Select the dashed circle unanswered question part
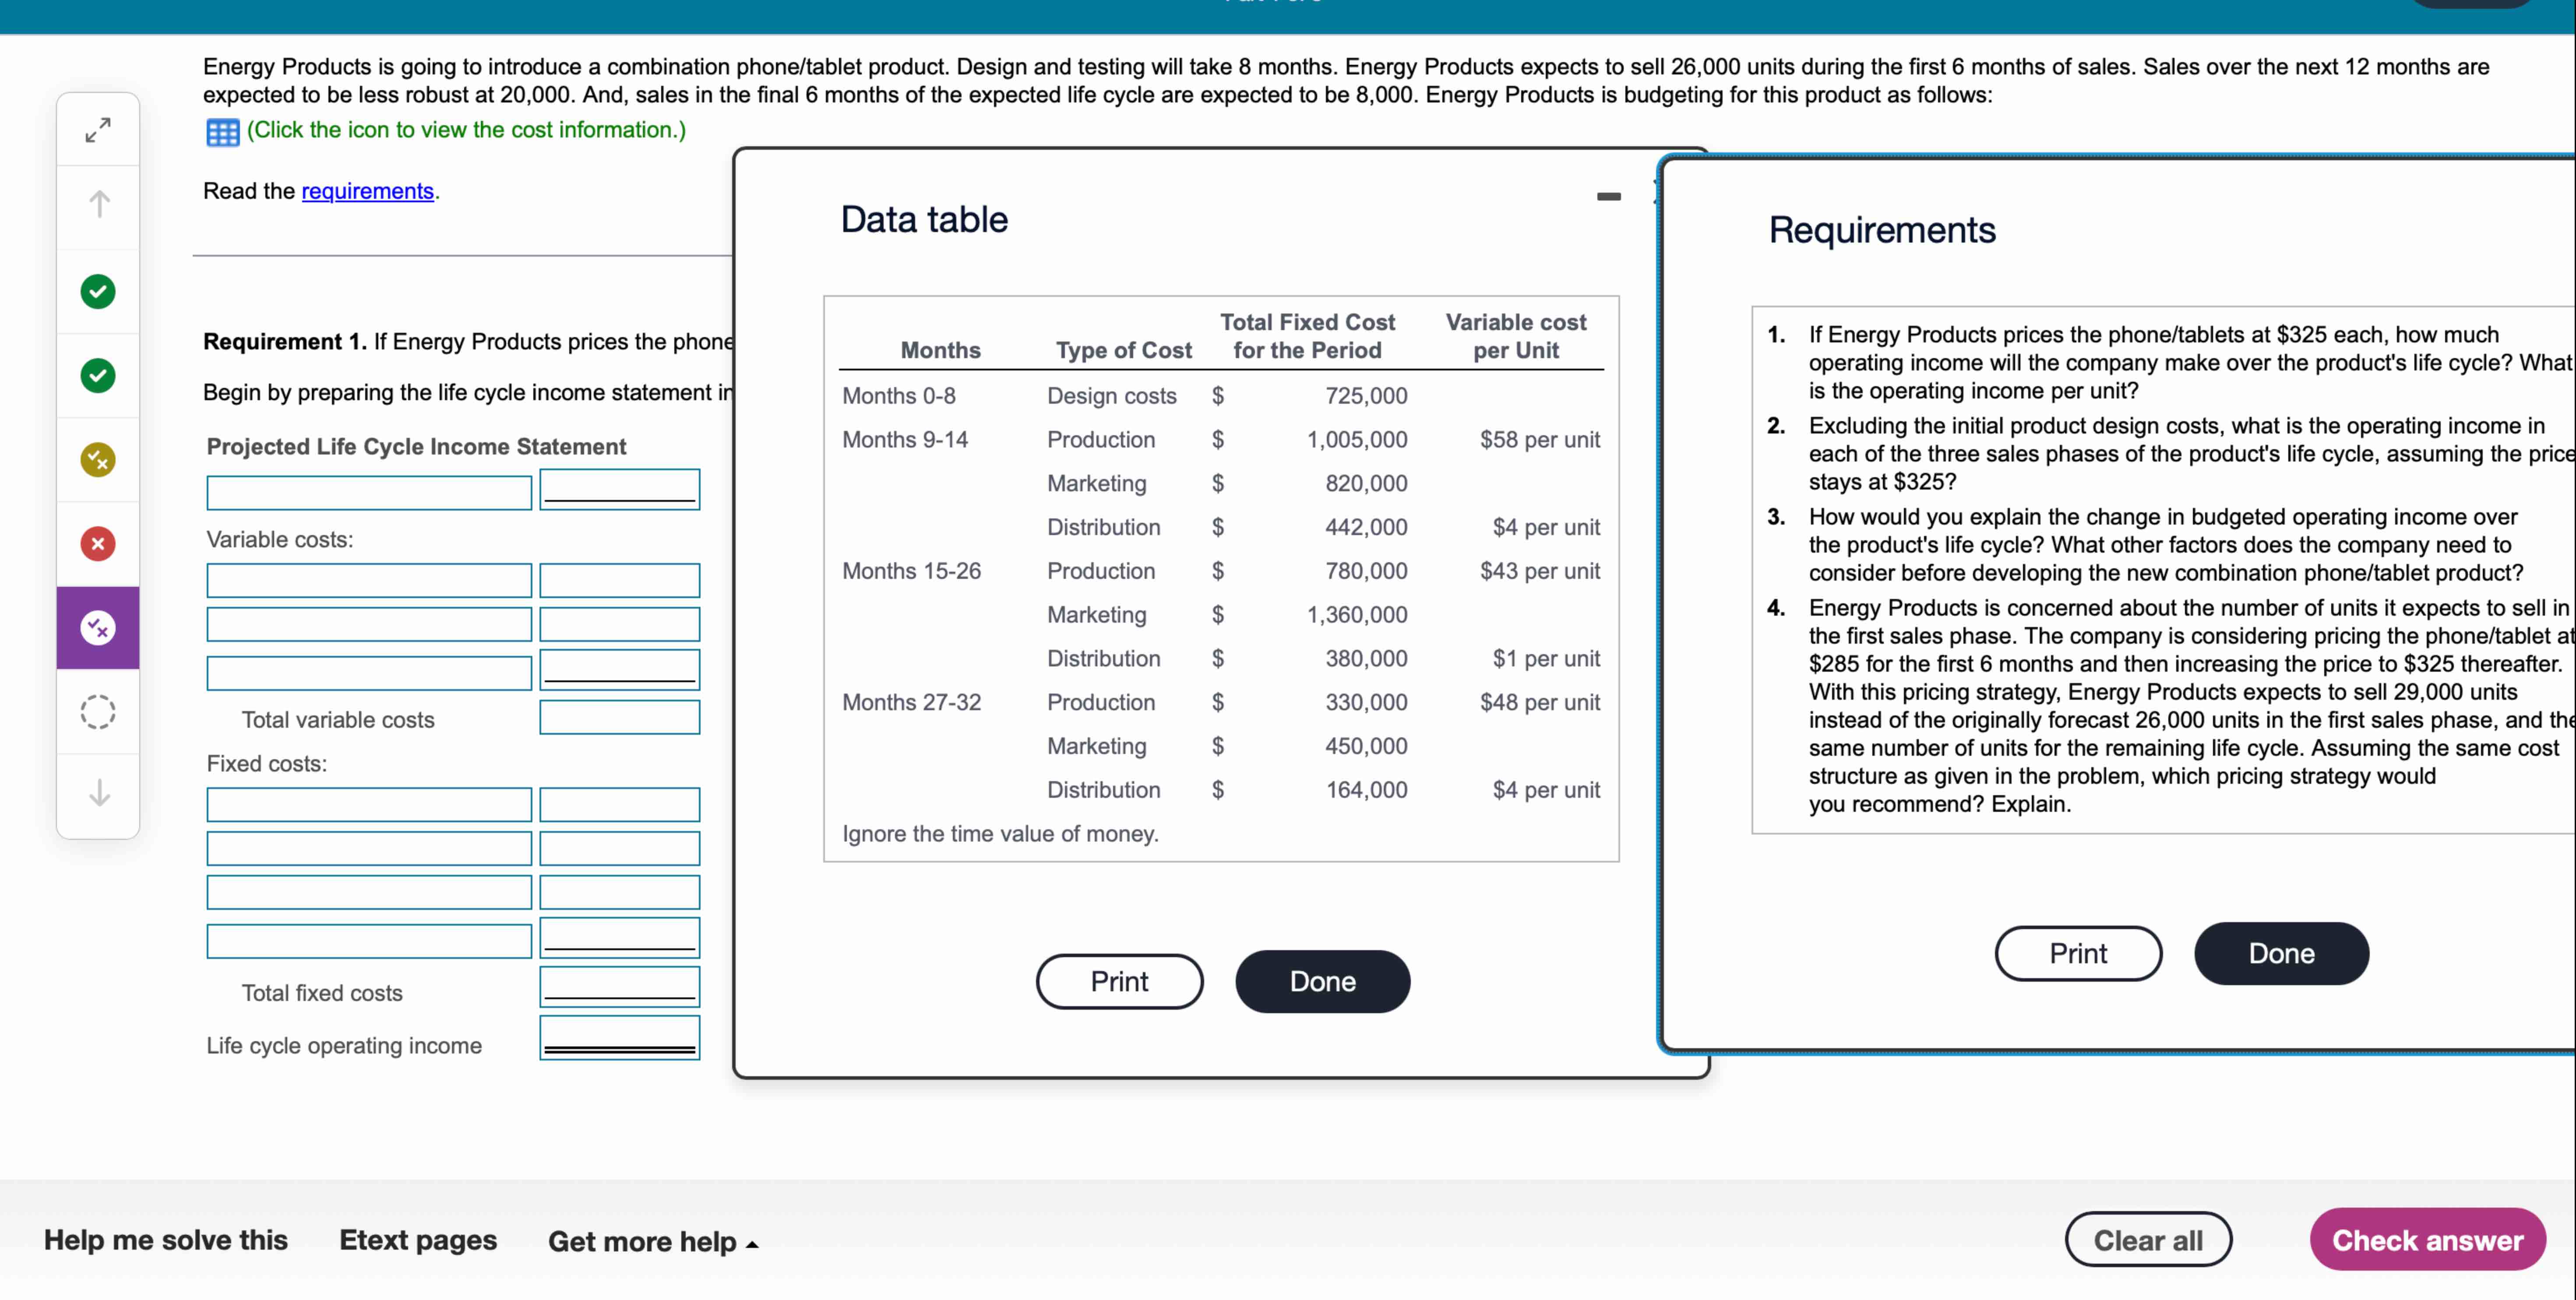Screen dimensions: 2576x1300 click(x=98, y=712)
